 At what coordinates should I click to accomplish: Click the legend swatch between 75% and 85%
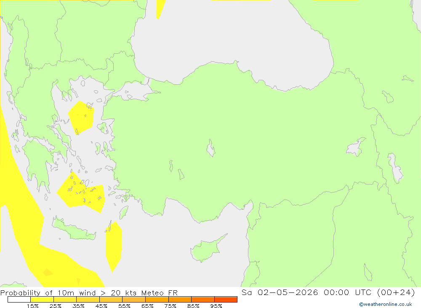click(180, 300)
